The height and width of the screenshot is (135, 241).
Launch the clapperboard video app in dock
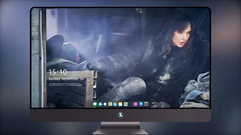tap(115, 104)
